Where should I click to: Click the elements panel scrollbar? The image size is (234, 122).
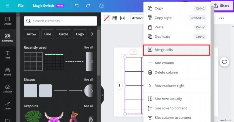(x=99, y=52)
